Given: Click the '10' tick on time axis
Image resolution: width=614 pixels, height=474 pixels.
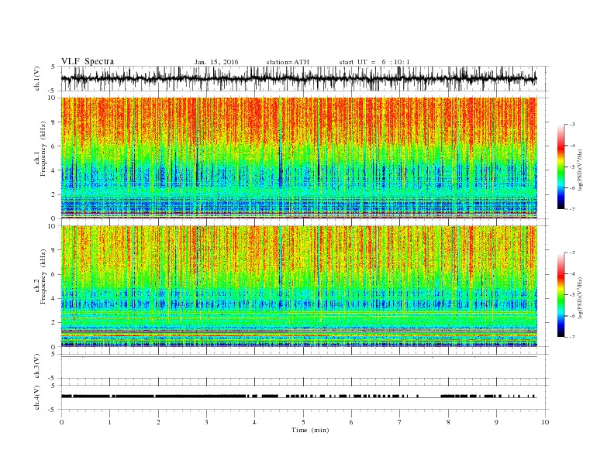Looking at the screenshot, I should pos(545,422).
